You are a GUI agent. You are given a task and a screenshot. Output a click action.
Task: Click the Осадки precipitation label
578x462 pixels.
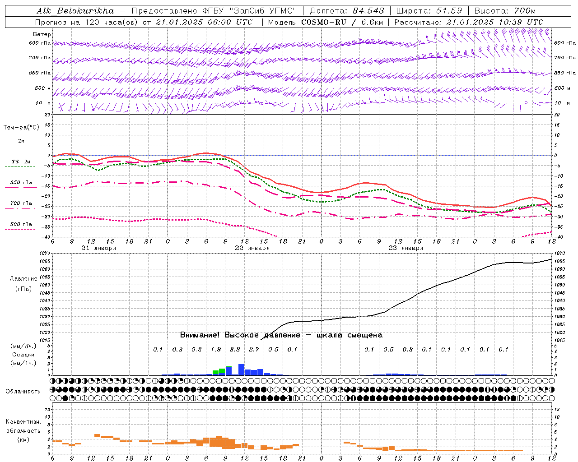[23, 355]
